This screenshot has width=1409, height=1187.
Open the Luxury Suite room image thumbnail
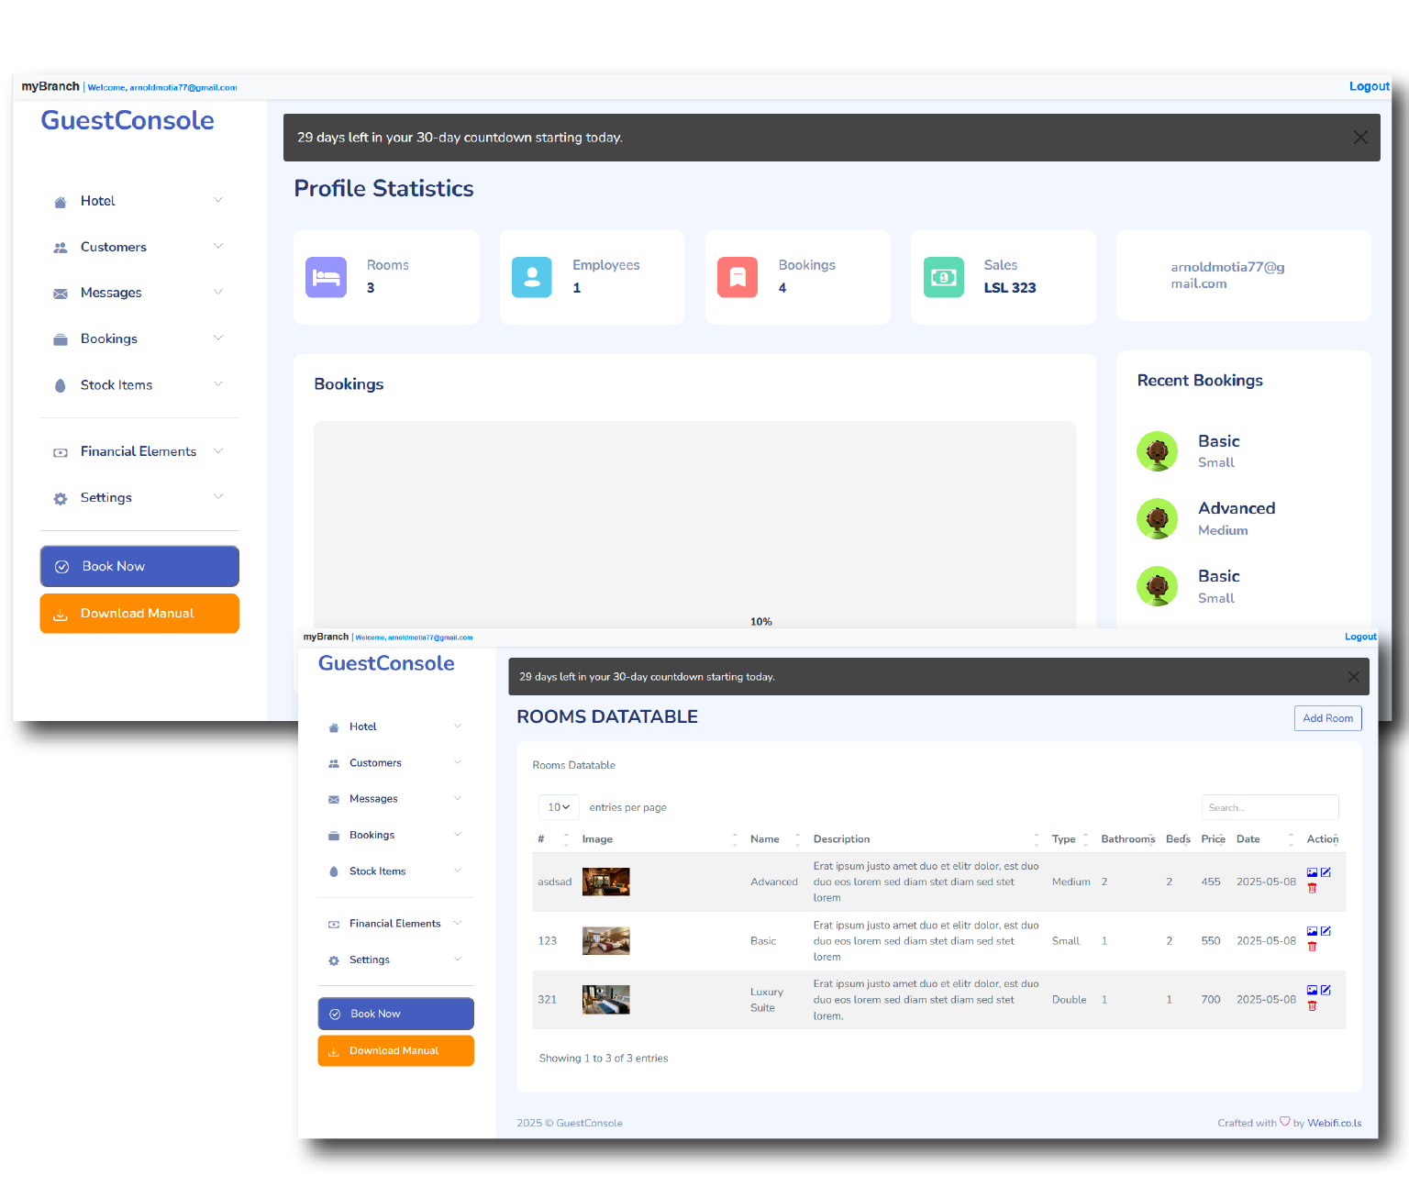pos(605,999)
